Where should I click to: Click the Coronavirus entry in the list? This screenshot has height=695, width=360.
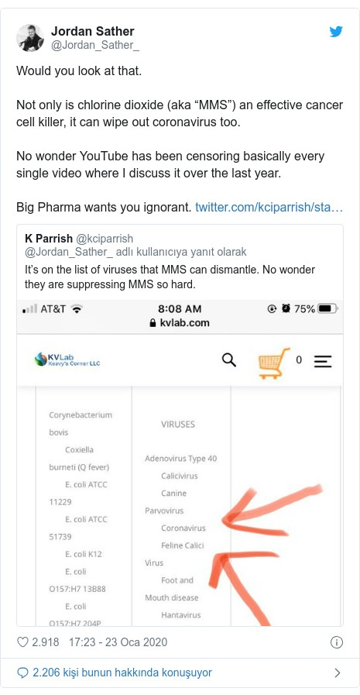point(183,528)
